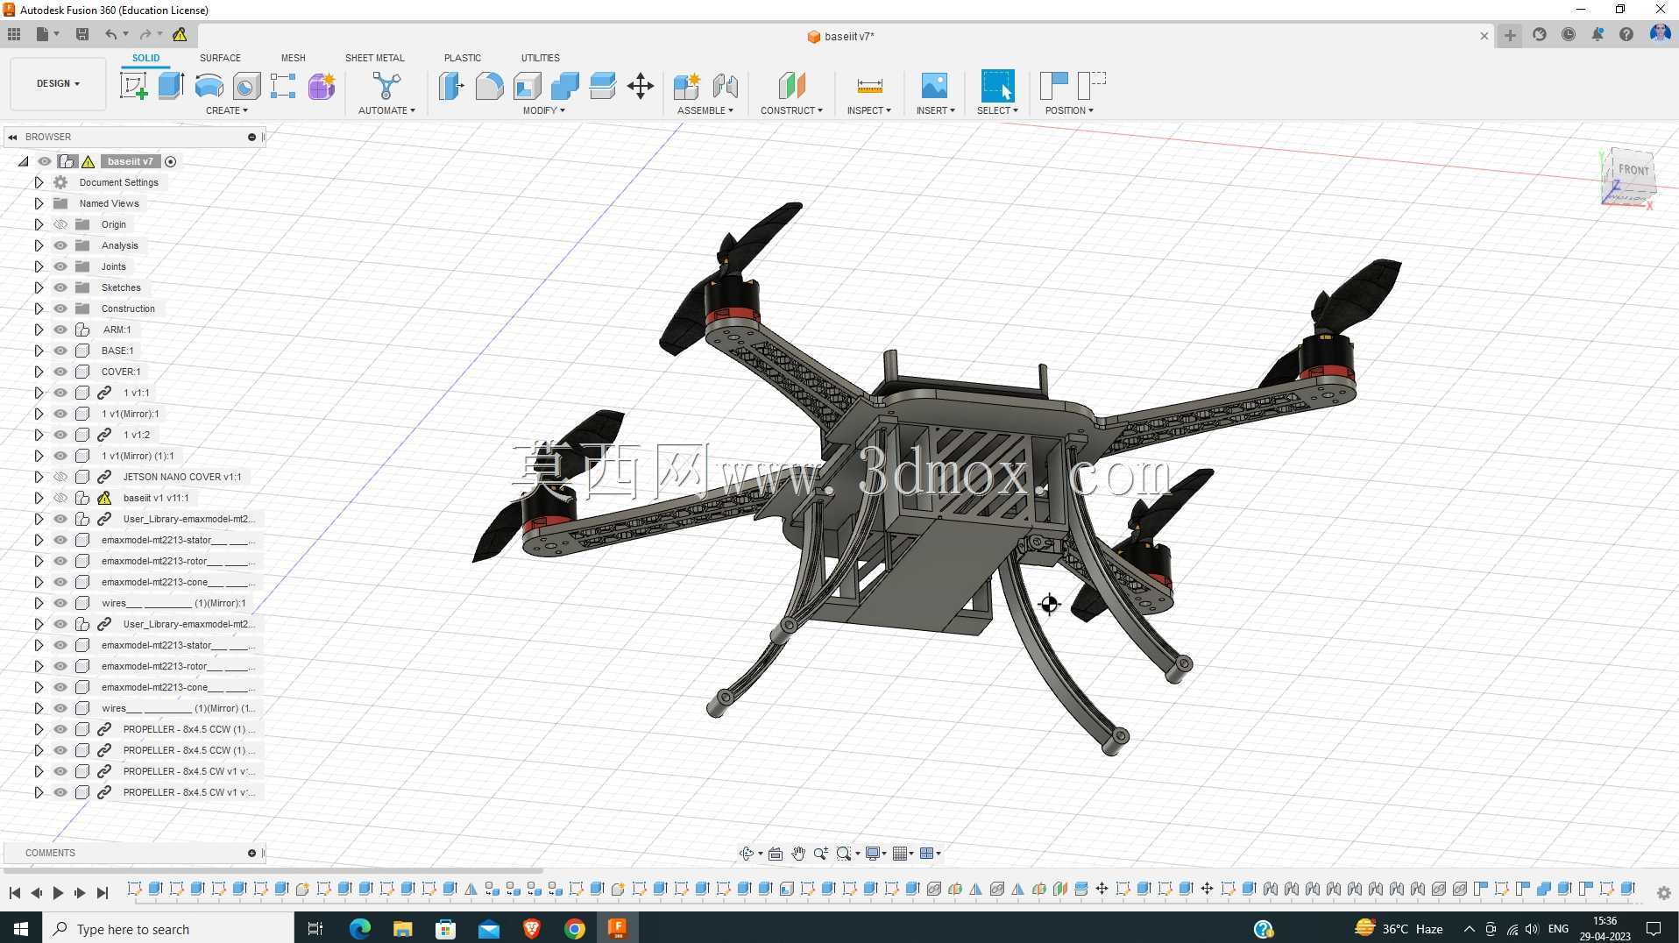Open the ASSEMBLE dropdown menu
The image size is (1679, 943).
tap(705, 110)
